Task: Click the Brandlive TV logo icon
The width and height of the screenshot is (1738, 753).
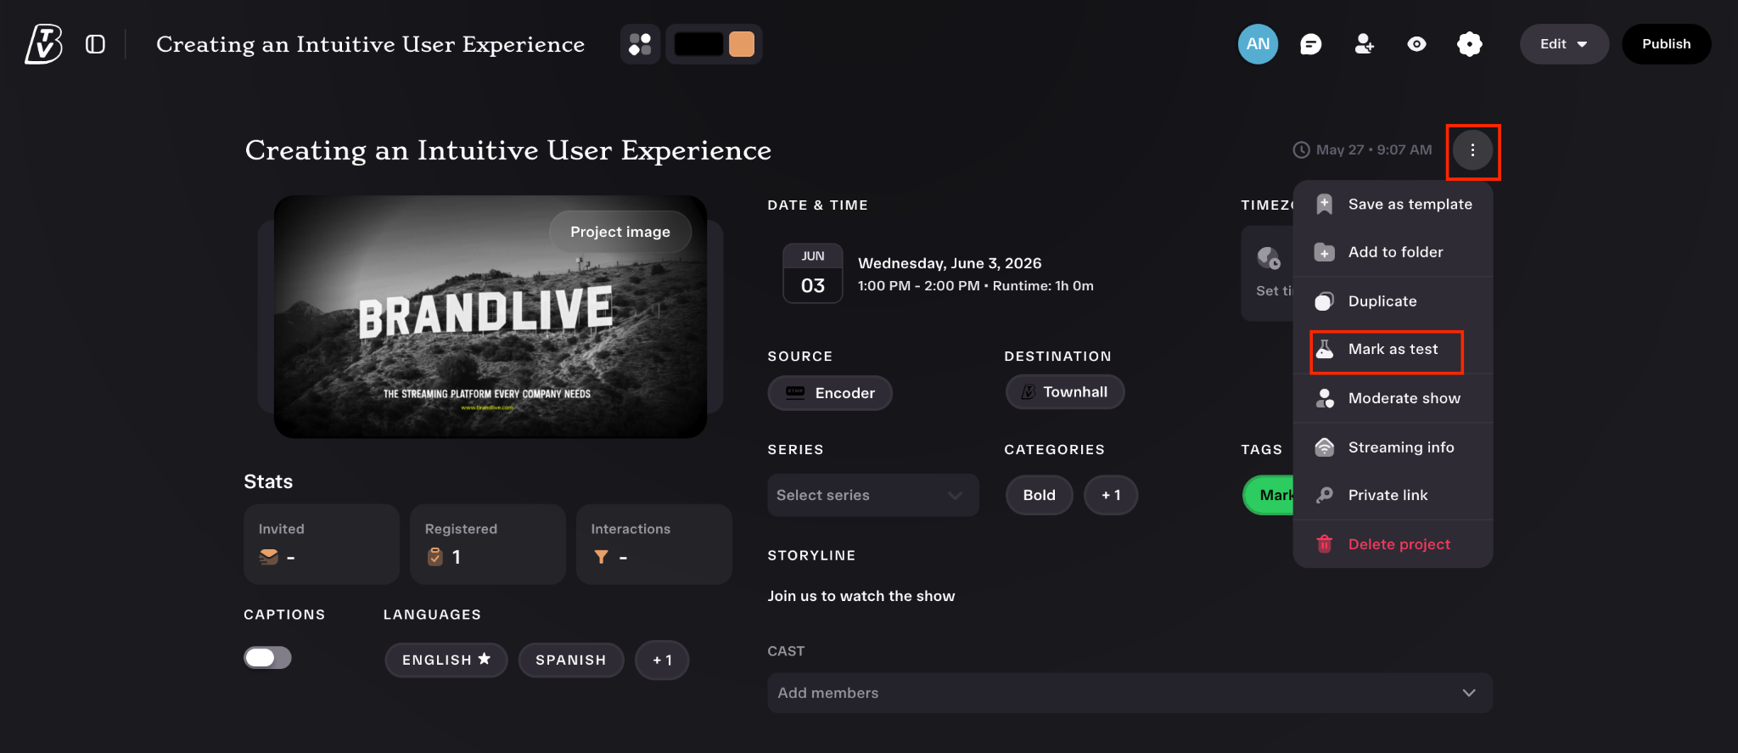Action: coord(43,44)
